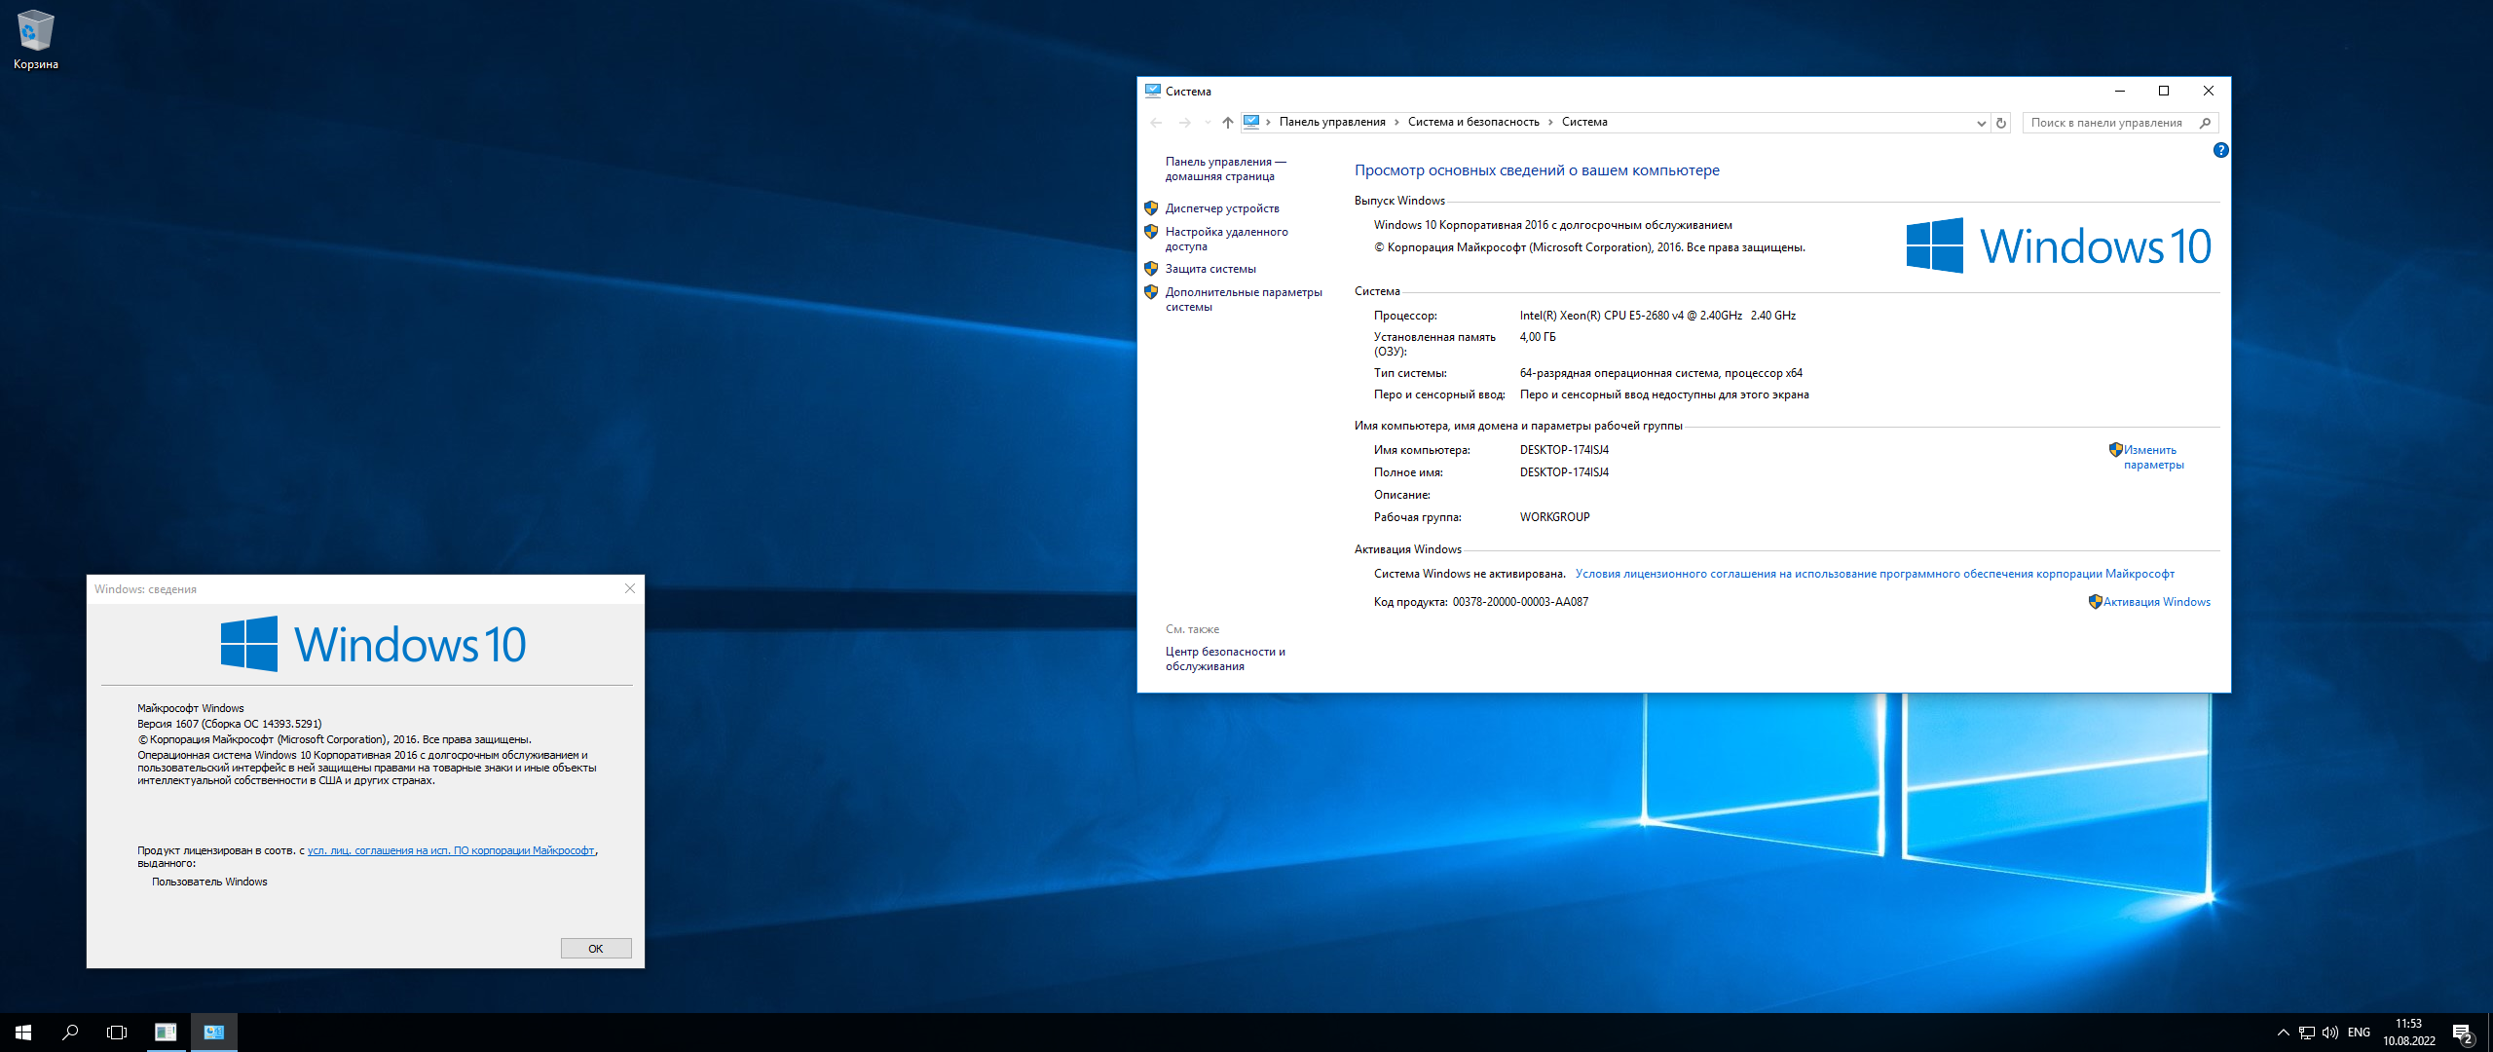The width and height of the screenshot is (2493, 1052).
Task: Open help via blue question mark icon
Action: (2220, 150)
